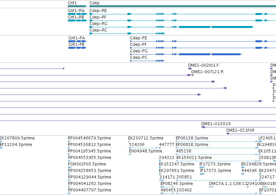Click the 444396 feature label

(249, 171)
